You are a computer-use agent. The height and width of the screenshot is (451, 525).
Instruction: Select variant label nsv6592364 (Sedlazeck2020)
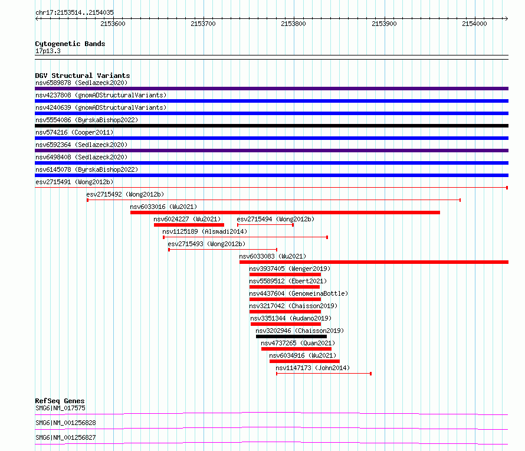pos(81,145)
